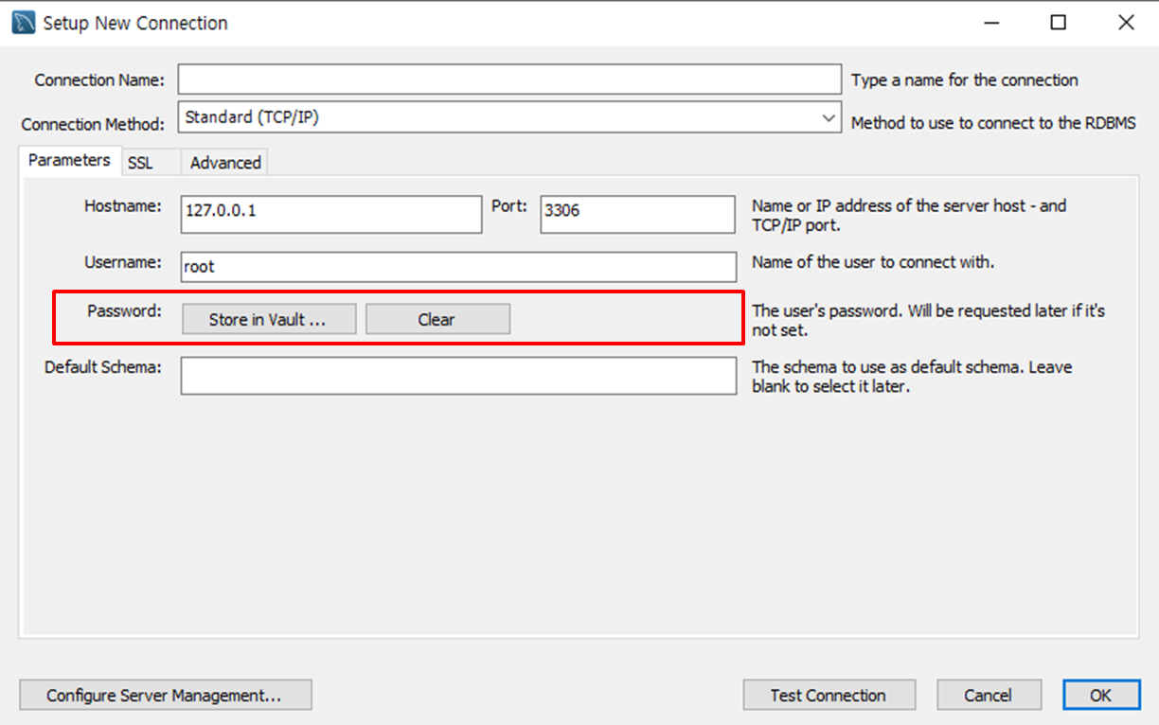Click the Port field showing 3306
Image resolution: width=1159 pixels, height=725 pixels.
pyautogui.click(x=638, y=214)
